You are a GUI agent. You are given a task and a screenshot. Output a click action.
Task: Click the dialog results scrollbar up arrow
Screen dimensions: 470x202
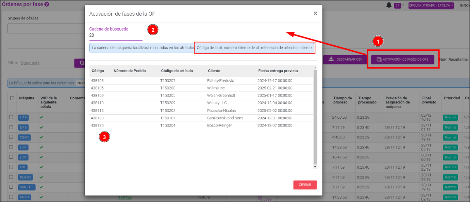[315, 68]
